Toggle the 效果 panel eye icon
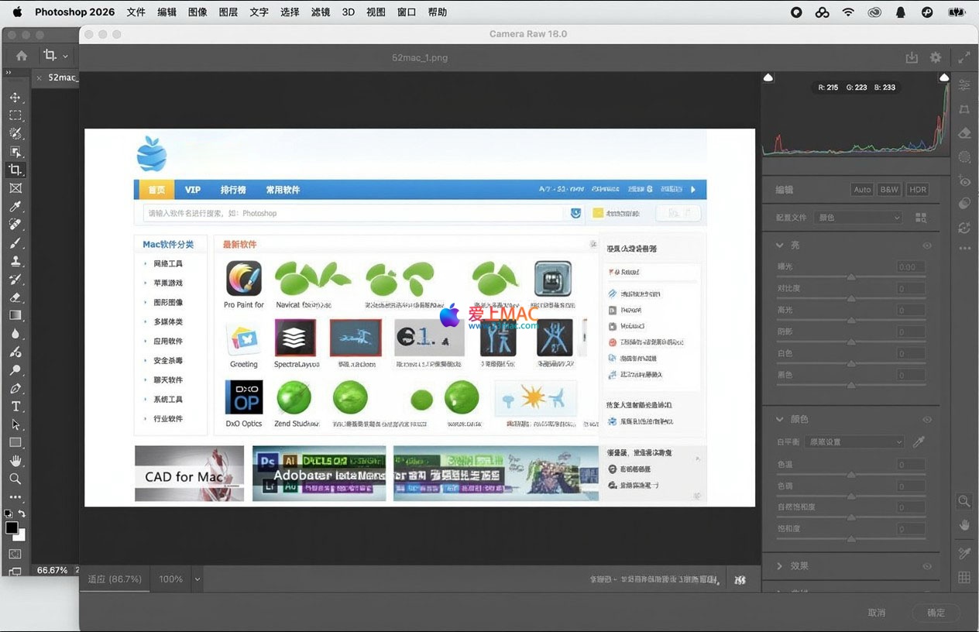The height and width of the screenshot is (632, 979). [x=926, y=566]
